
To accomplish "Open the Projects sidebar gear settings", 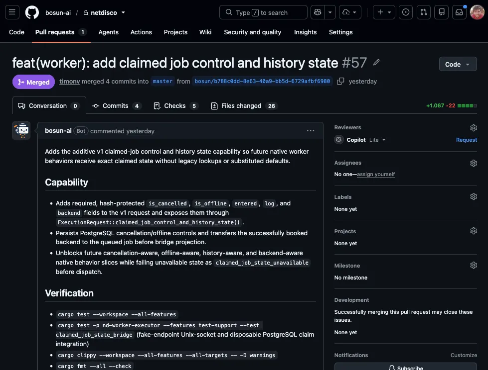I will tap(474, 231).
